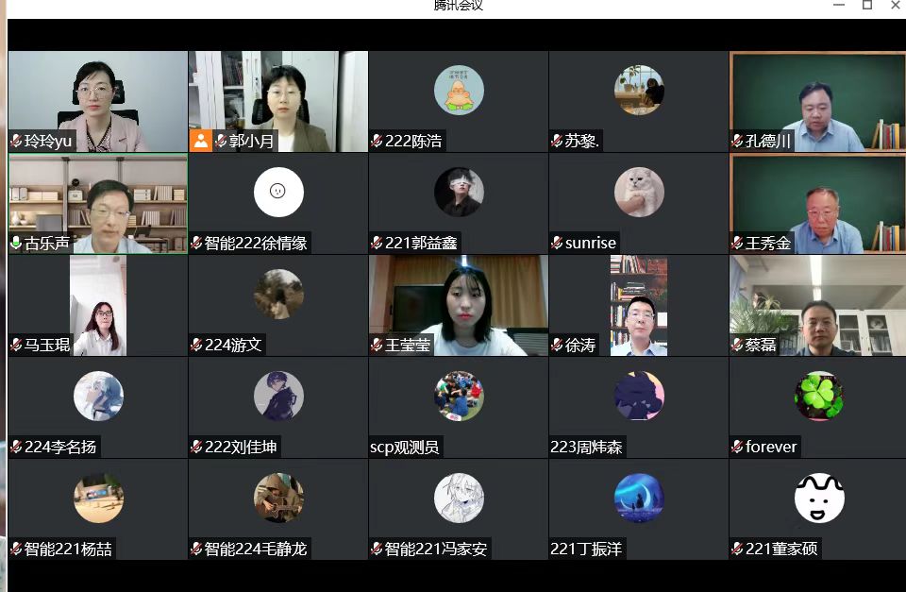Click muted mic icon beside 王秀金
This screenshot has width=906, height=592.
point(737,243)
